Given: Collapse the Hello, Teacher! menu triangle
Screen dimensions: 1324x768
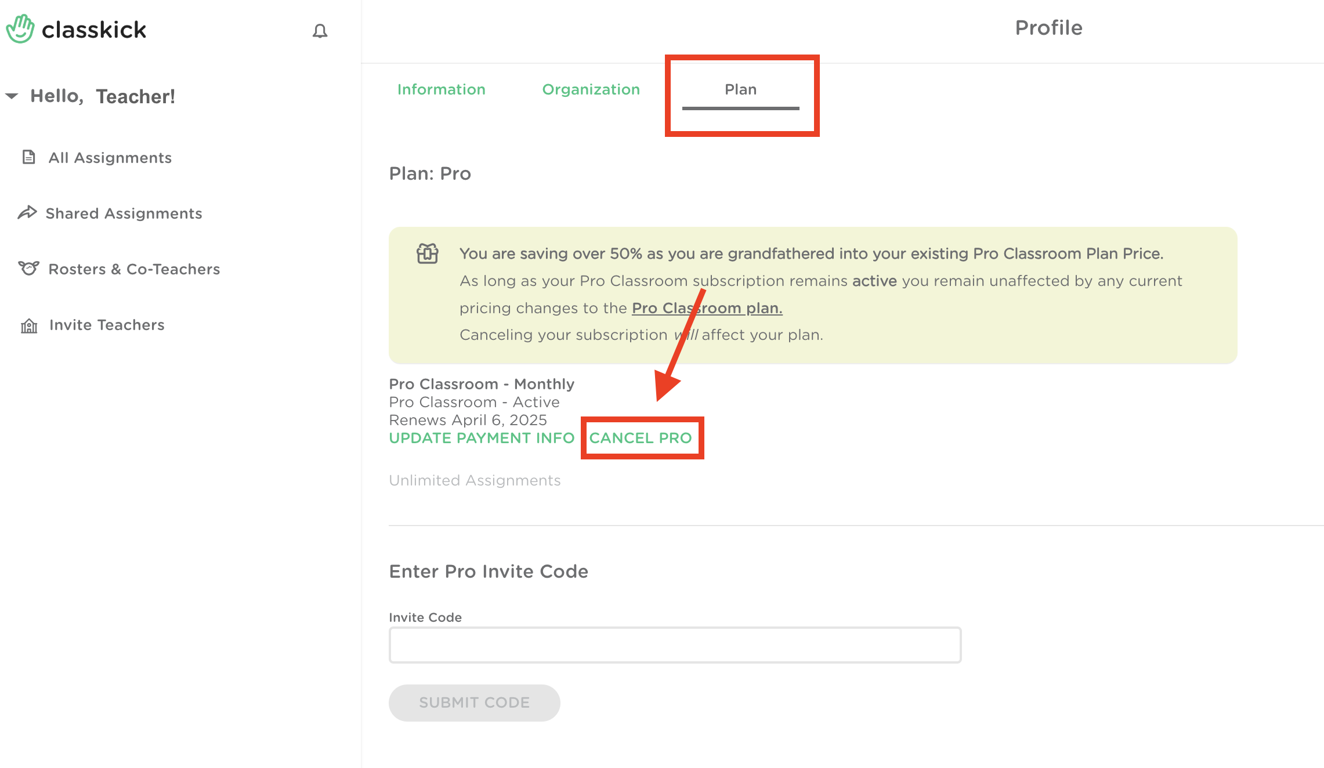Looking at the screenshot, I should pyautogui.click(x=12, y=96).
